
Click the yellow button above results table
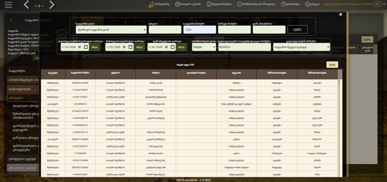point(332,65)
